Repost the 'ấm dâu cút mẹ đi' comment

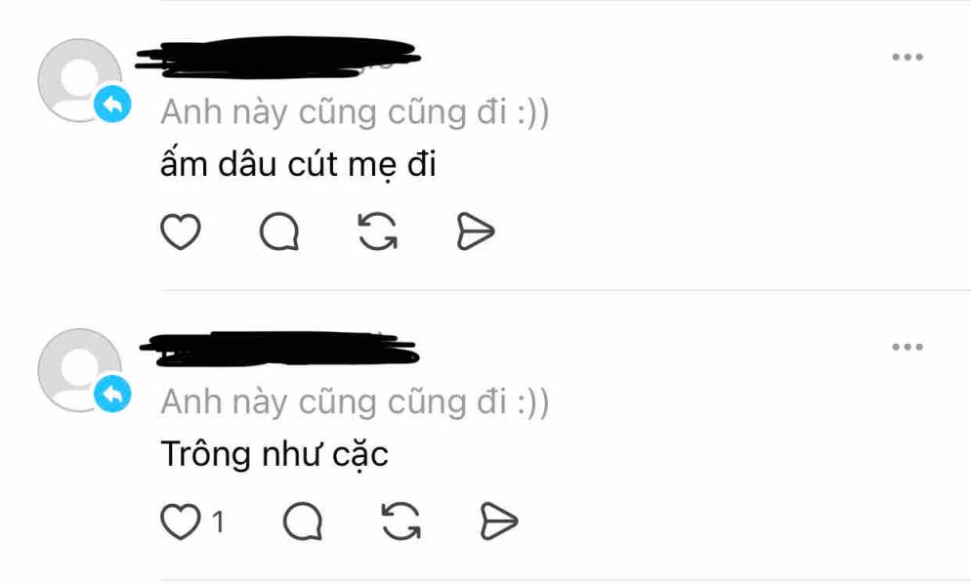pos(378,231)
